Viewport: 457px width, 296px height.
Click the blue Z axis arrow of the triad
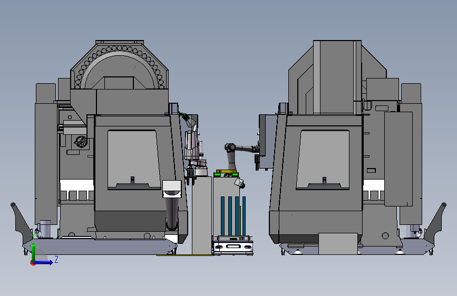(43, 262)
